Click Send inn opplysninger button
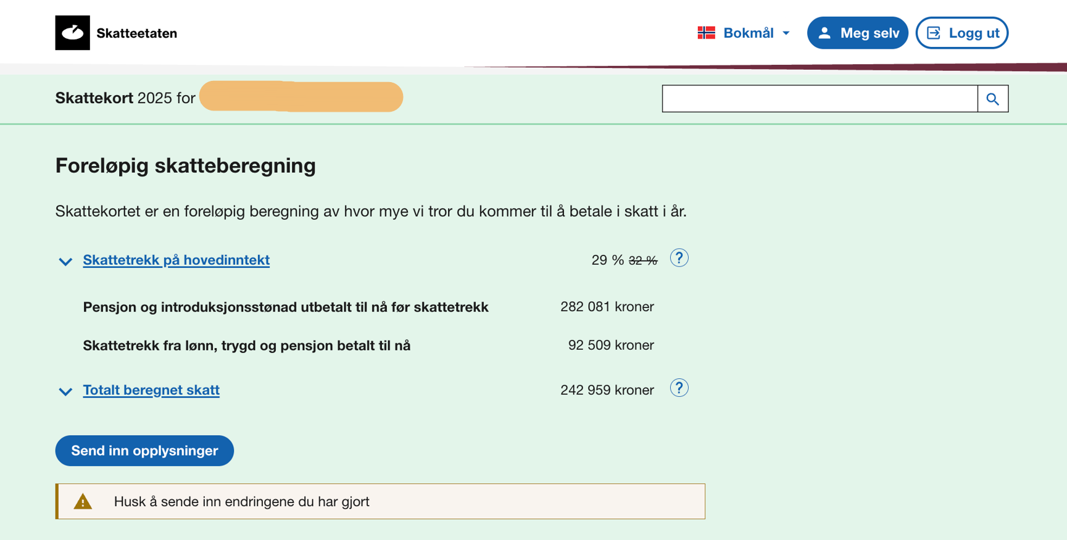This screenshot has height=540, width=1067. 144,451
